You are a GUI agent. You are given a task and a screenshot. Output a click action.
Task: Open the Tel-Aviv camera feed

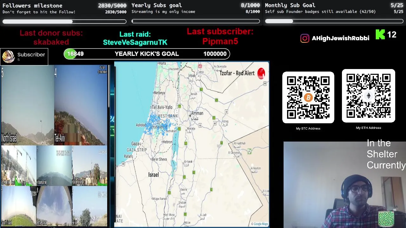coord(81,105)
